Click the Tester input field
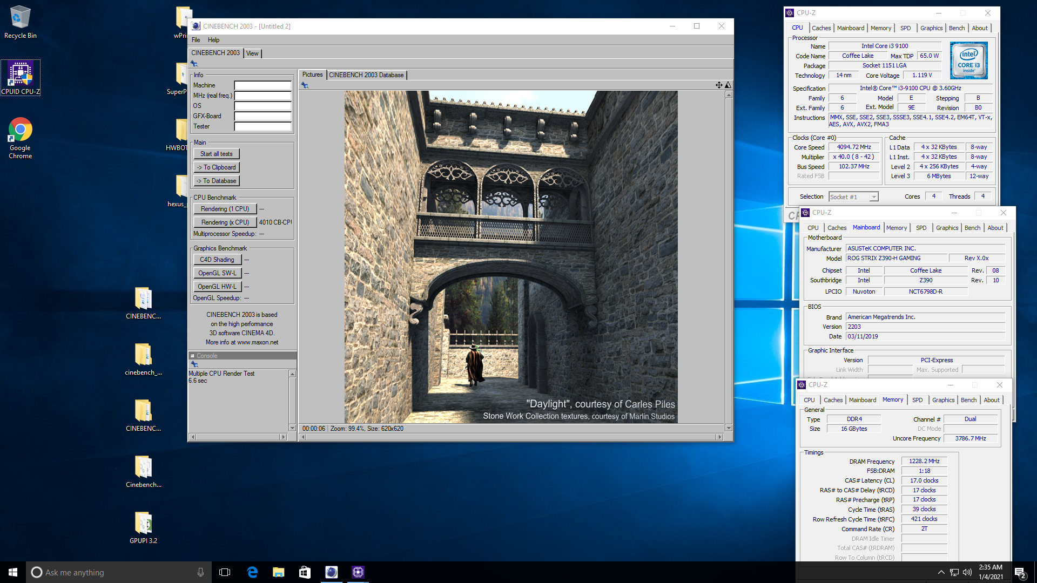This screenshot has width=1037, height=583. (x=262, y=126)
